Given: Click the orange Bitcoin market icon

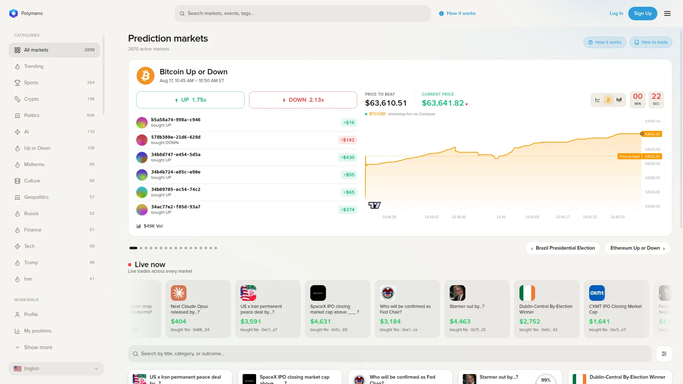Looking at the screenshot, I should point(145,76).
